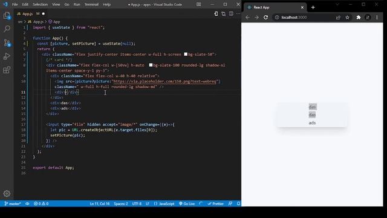
Task: Click 'setPicture(pic);' code line
Action: (68, 135)
